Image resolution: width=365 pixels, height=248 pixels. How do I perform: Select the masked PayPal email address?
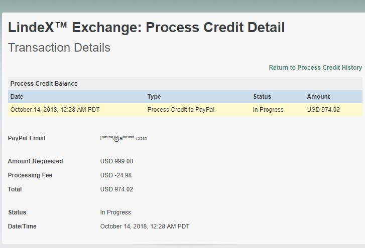pos(124,138)
